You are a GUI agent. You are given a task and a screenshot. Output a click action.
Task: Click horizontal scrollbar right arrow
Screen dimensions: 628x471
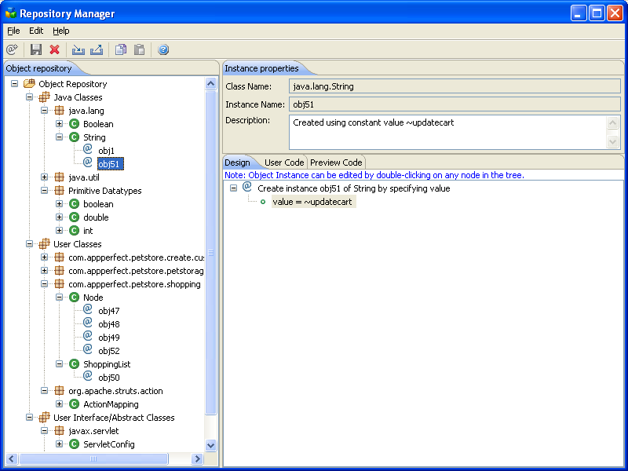[197, 458]
